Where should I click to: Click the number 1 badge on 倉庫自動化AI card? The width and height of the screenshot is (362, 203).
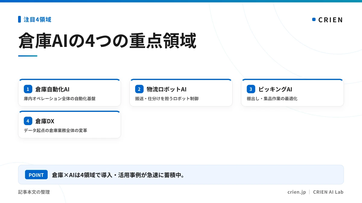(x=28, y=89)
